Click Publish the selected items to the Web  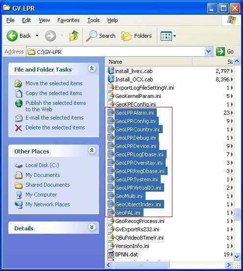(56, 106)
